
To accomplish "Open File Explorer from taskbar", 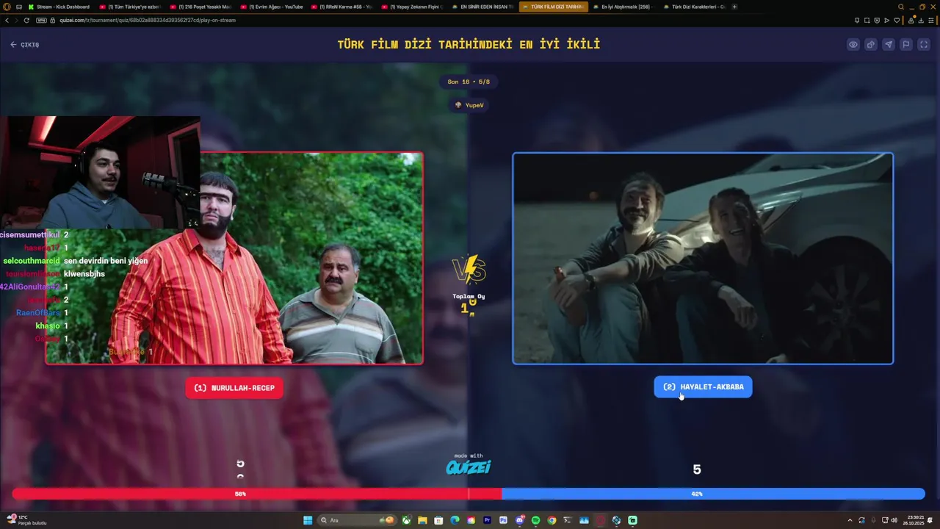I will (422, 520).
